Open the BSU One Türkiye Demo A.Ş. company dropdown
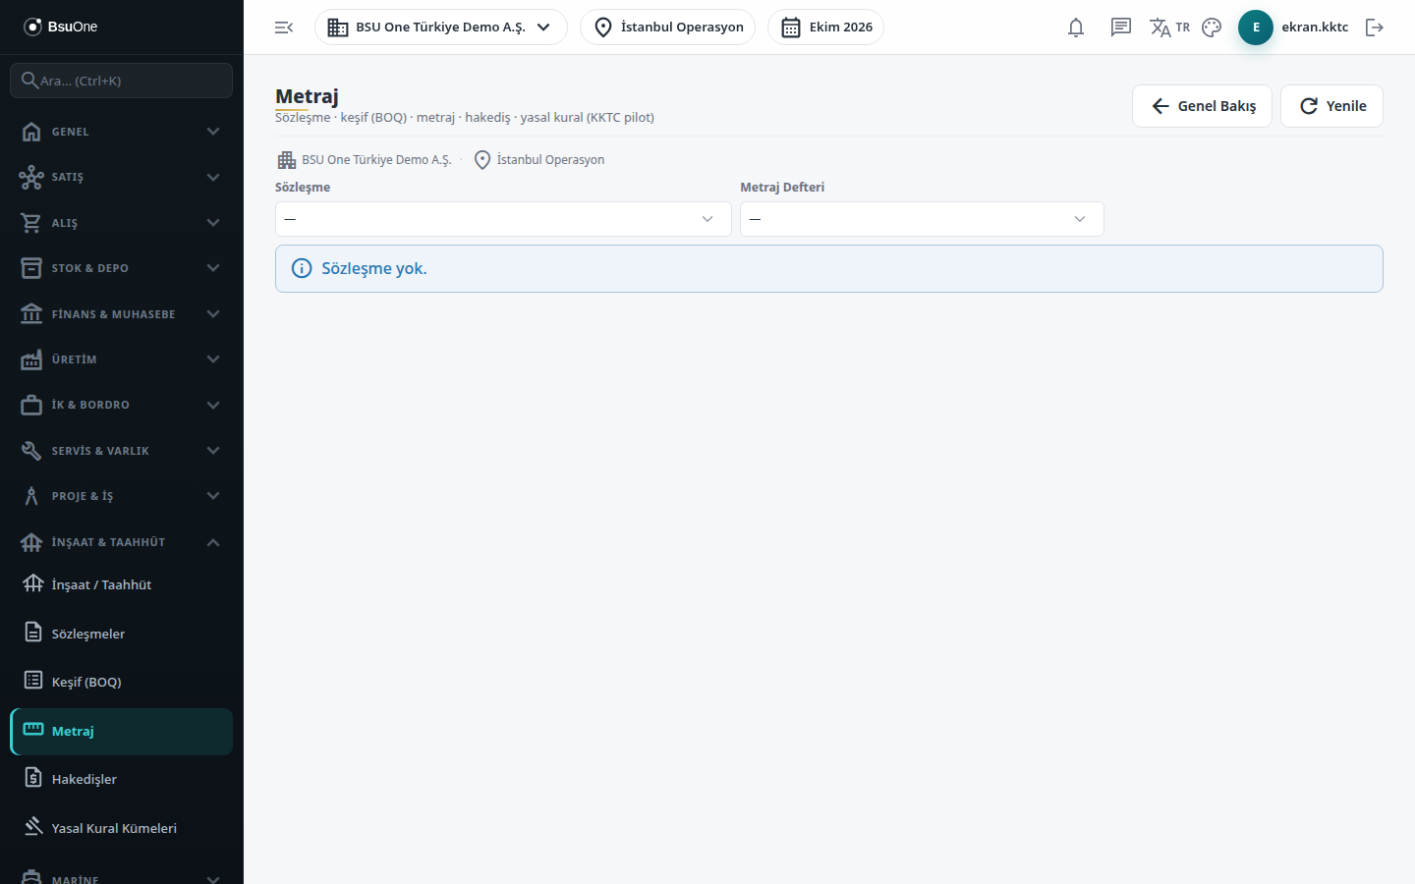Screen dimensions: 1415x884 point(441,28)
